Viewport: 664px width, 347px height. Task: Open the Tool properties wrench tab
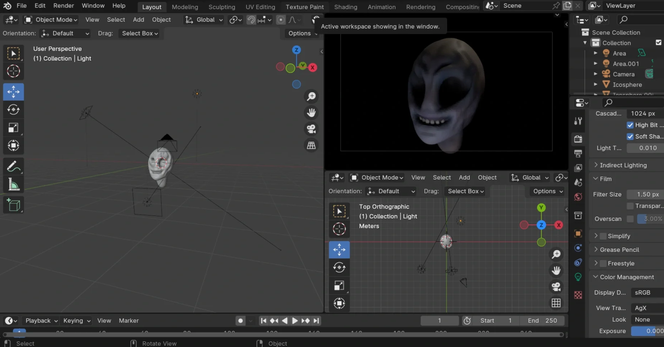[x=578, y=121]
